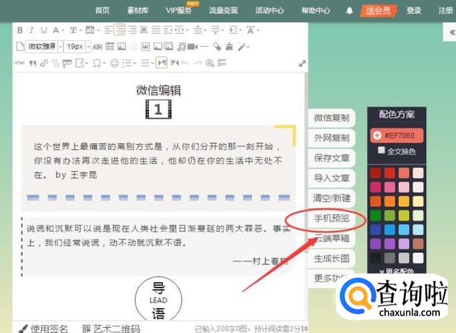This screenshot has height=333, width=456.
Task: Open the emoji smiley face icon
Action: click(x=114, y=63)
